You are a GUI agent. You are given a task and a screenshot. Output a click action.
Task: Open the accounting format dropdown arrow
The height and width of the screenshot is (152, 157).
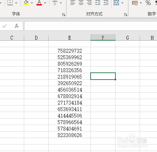(x=141, y=3)
